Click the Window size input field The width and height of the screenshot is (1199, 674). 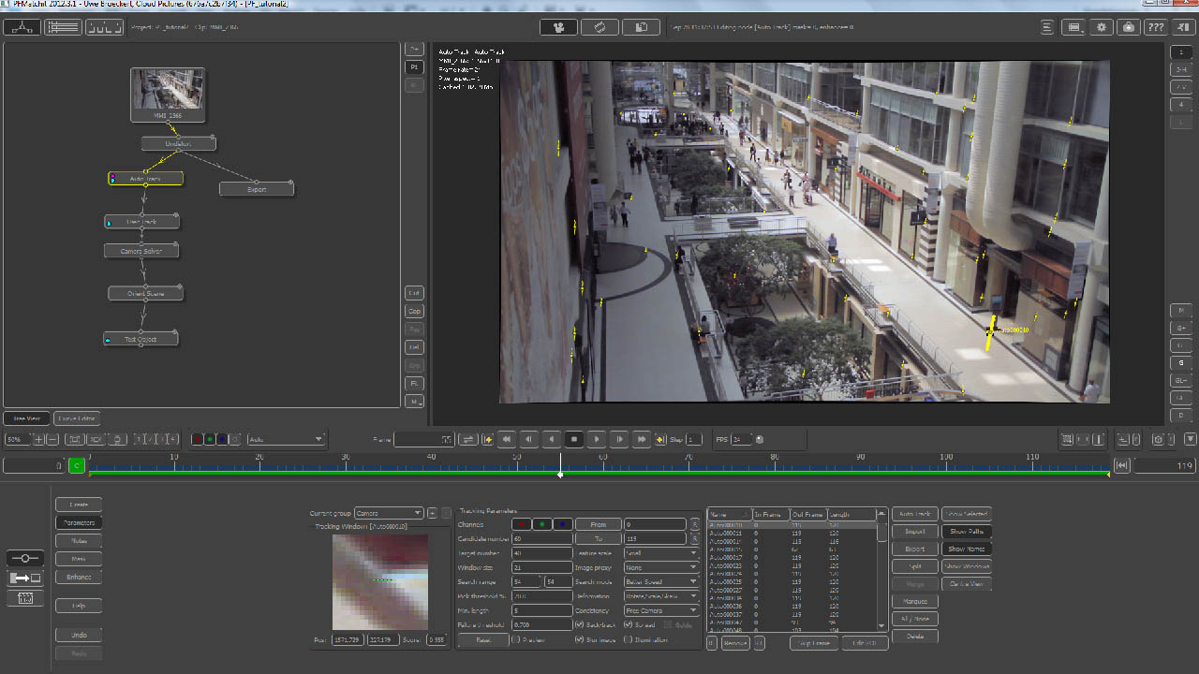tap(541, 567)
